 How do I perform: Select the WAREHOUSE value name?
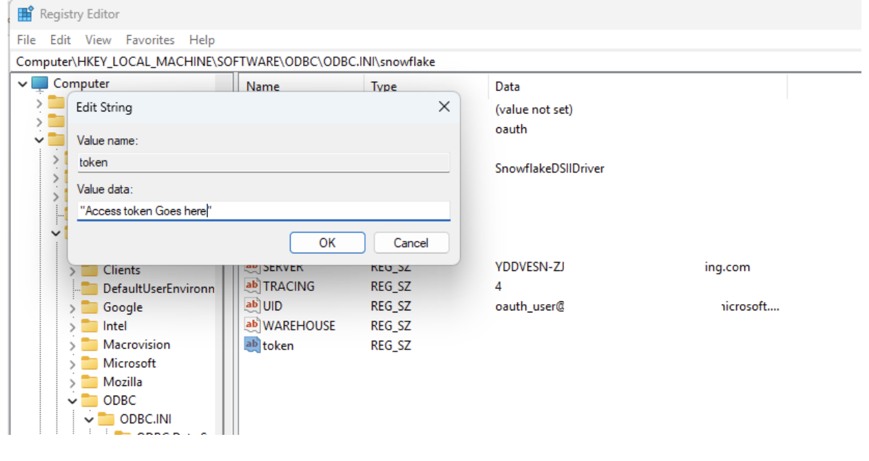point(299,325)
